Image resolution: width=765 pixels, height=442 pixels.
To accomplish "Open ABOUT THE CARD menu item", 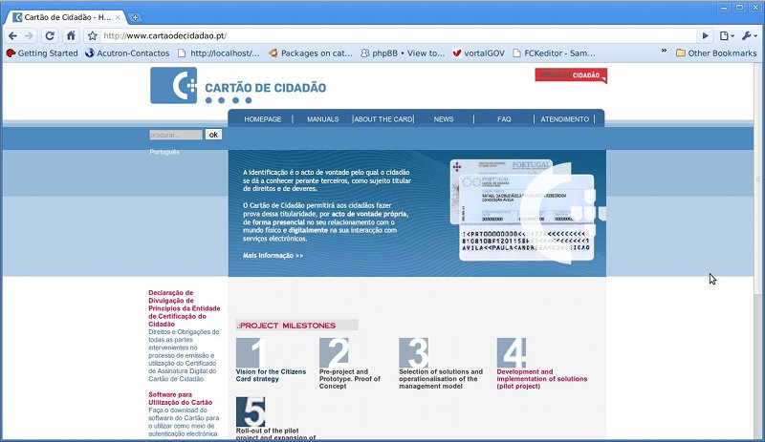I will [383, 119].
